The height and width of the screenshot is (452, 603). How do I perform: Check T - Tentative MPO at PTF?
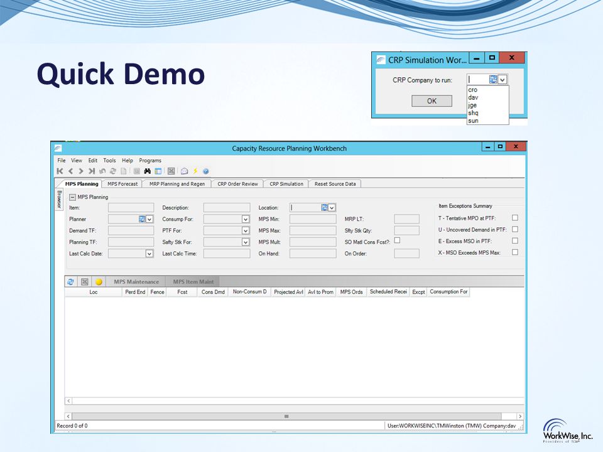click(515, 218)
